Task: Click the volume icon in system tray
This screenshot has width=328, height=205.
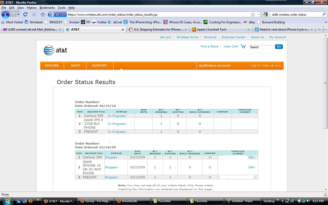Action: (308, 201)
